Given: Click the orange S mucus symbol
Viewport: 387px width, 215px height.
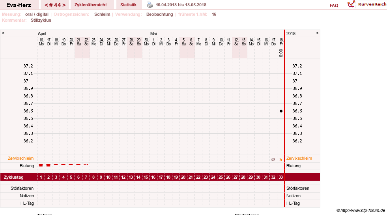Looking at the screenshot, I should (280, 159).
